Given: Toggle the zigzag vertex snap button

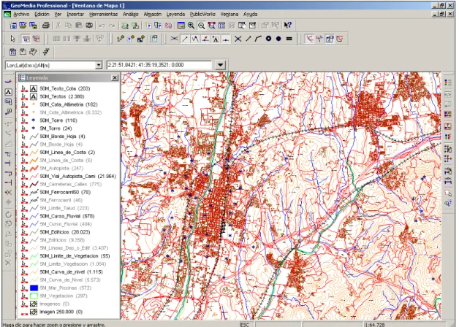Looking at the screenshot, I should click(195, 39).
